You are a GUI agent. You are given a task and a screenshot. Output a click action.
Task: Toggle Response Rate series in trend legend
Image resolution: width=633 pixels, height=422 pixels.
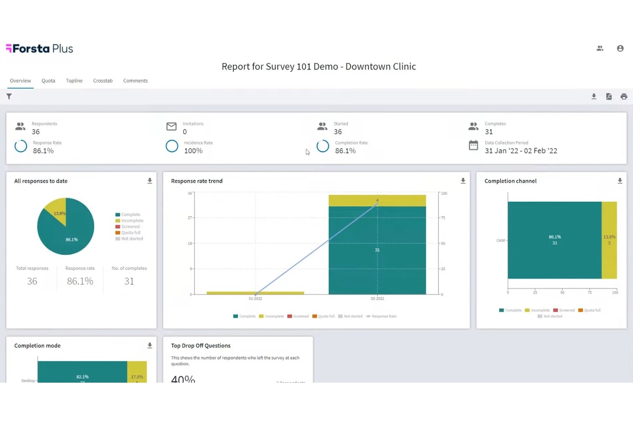coord(381,316)
